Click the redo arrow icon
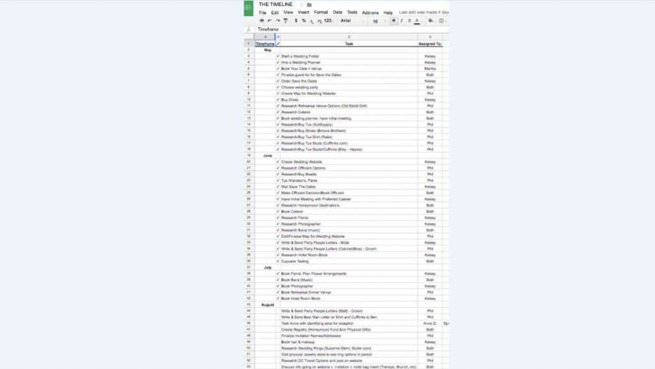The image size is (655, 369). (x=278, y=20)
